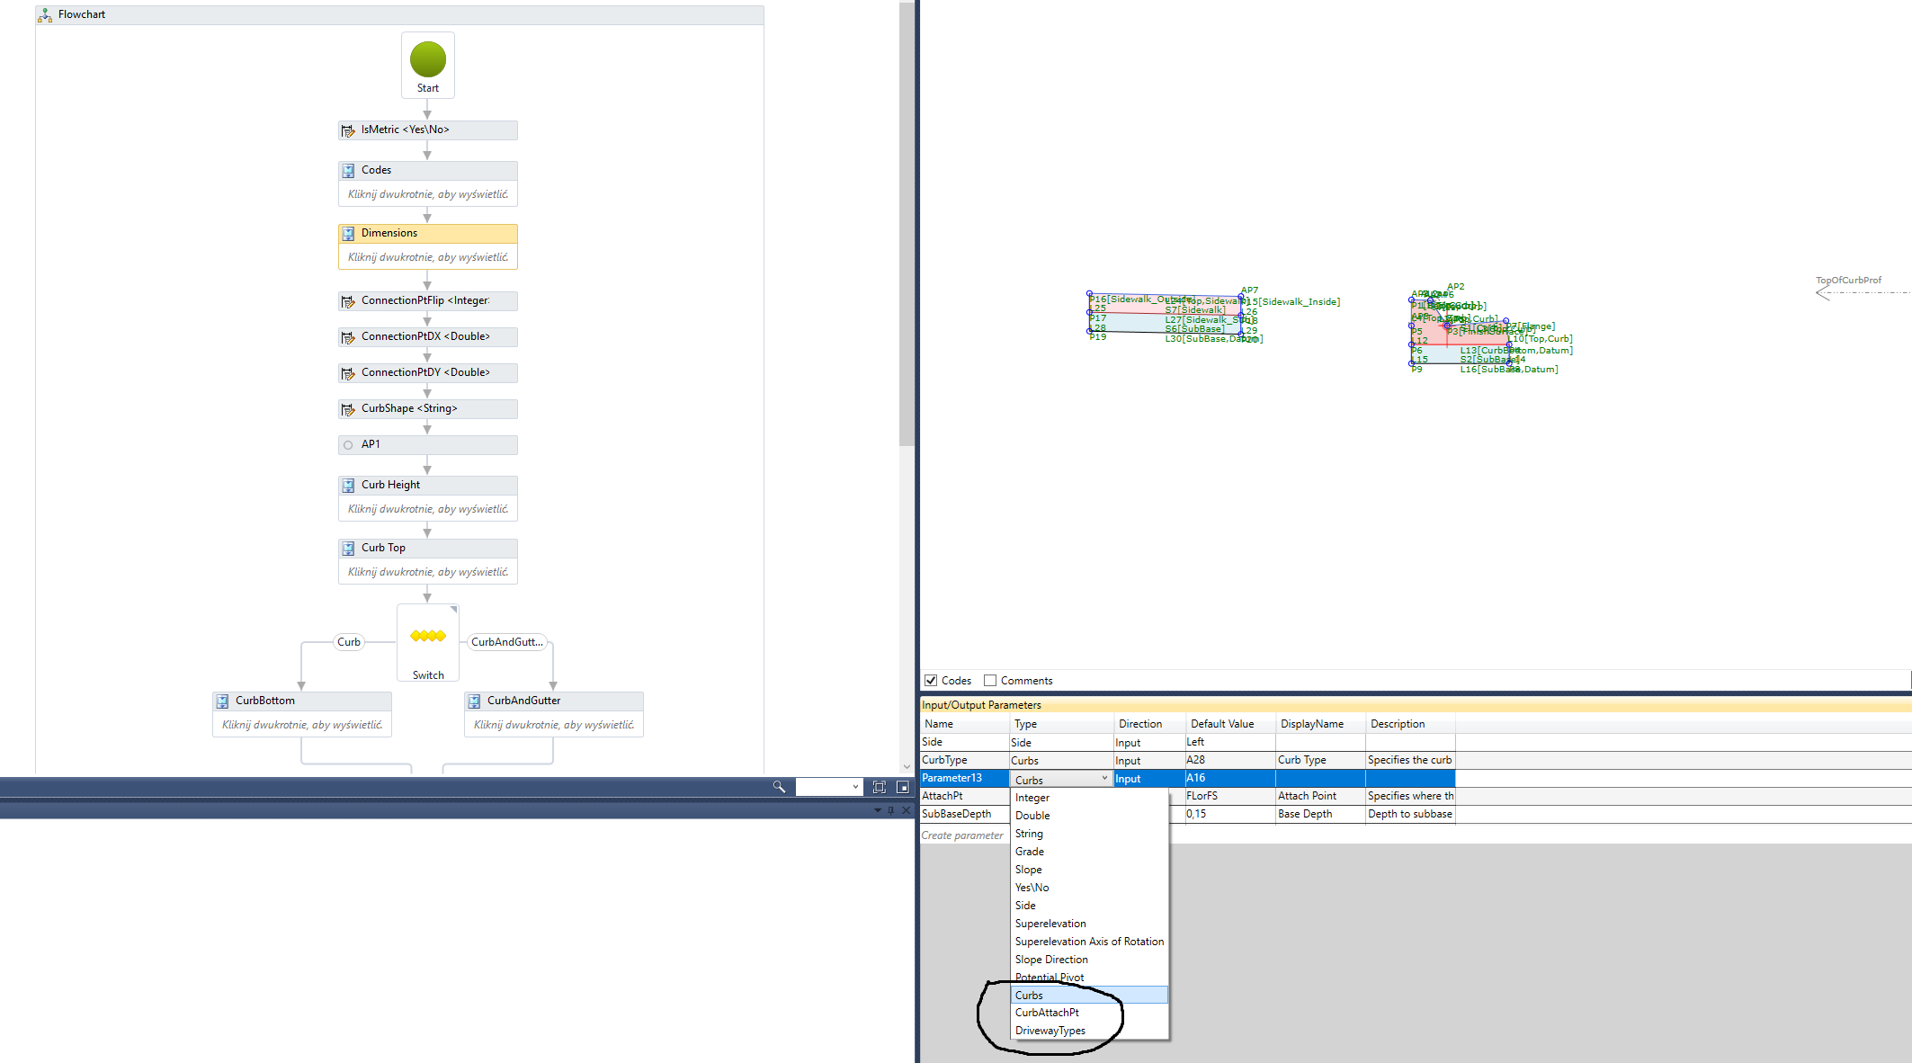This screenshot has height=1063, width=1912.
Task: Open bottom panel window position dropdown
Action: click(x=878, y=810)
